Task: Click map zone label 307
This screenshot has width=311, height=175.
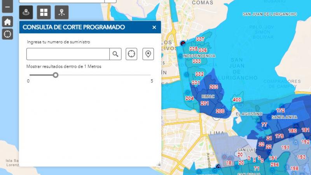Action: [x=200, y=39]
